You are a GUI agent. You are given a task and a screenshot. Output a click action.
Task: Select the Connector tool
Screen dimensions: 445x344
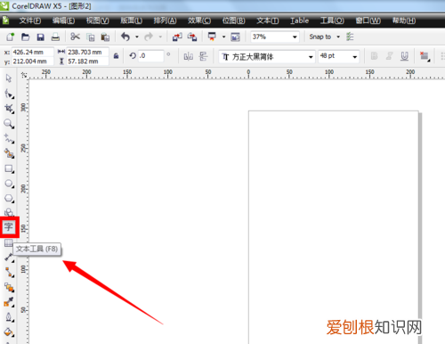coord(9,273)
